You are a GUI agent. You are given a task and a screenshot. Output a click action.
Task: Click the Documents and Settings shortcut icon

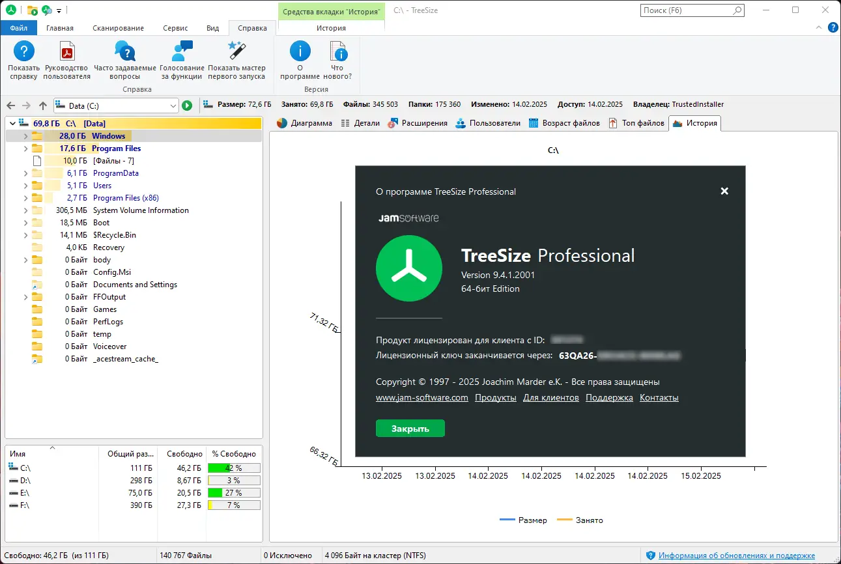(37, 285)
